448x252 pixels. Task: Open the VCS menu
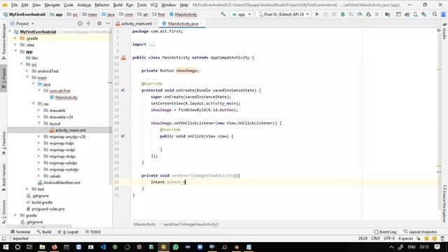[154, 5]
